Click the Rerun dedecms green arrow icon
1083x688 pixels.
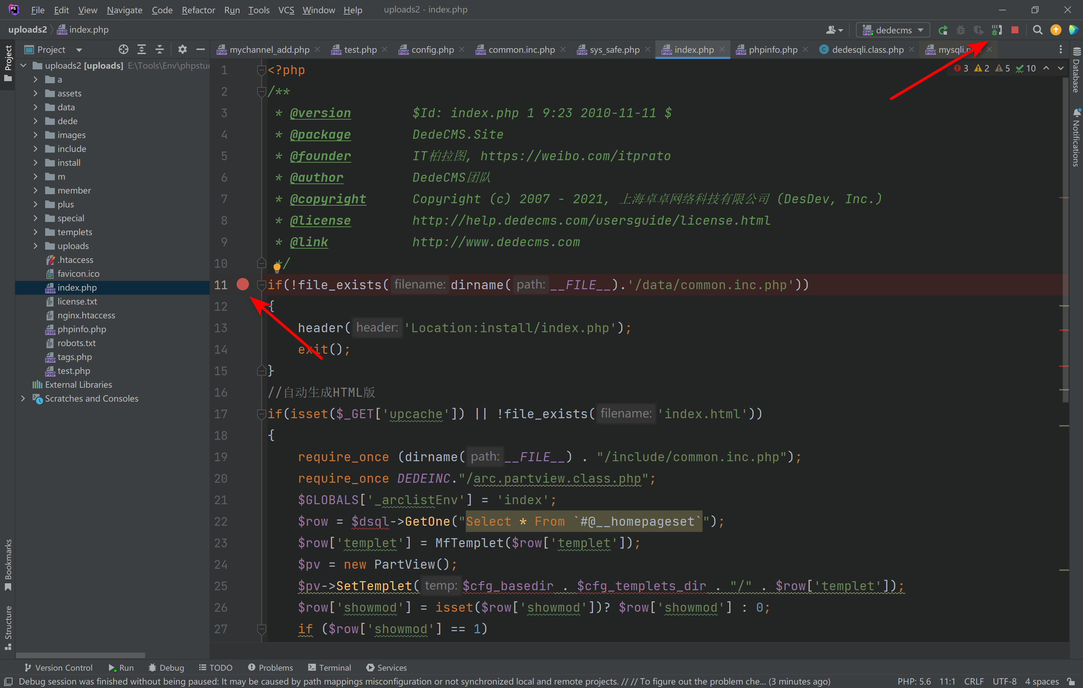(x=943, y=30)
